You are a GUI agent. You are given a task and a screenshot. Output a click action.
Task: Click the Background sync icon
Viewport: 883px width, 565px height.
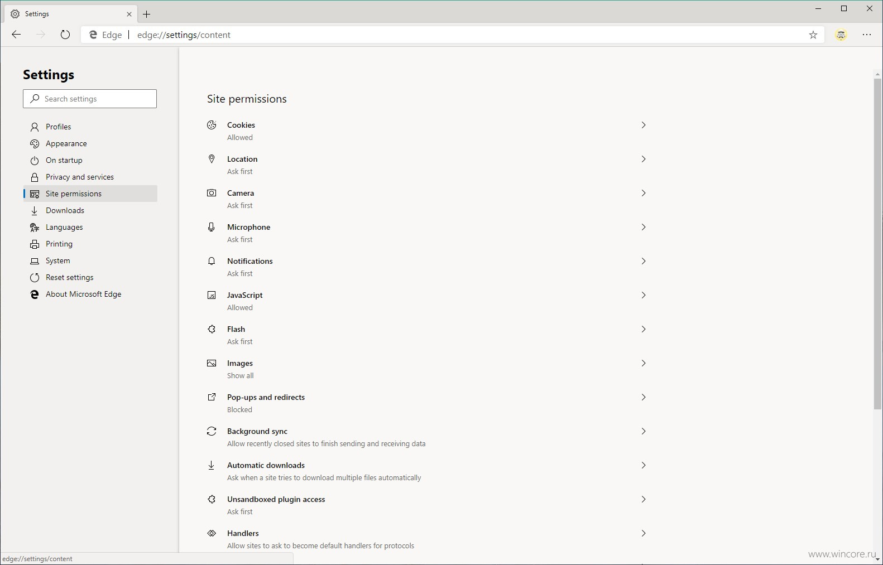click(x=212, y=431)
